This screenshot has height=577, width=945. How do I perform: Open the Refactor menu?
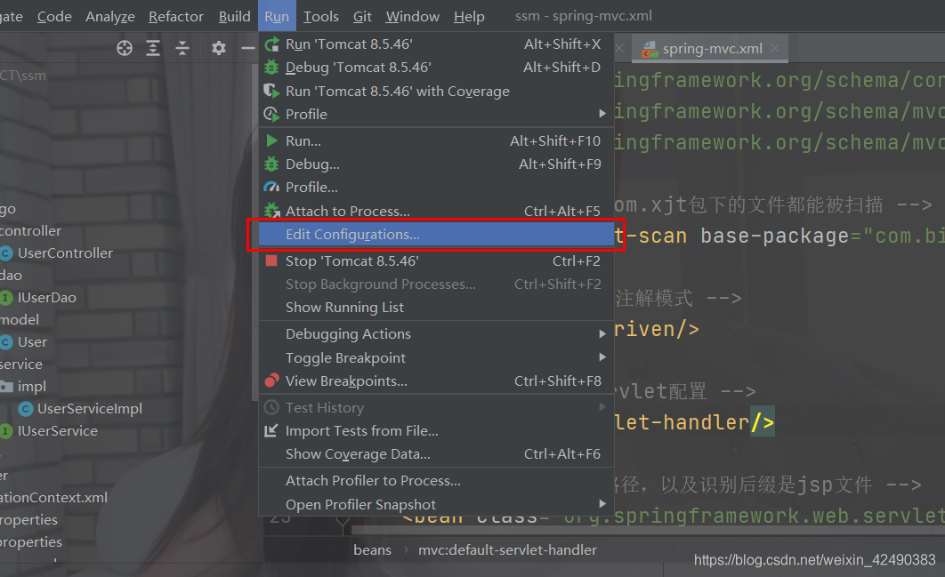176,16
